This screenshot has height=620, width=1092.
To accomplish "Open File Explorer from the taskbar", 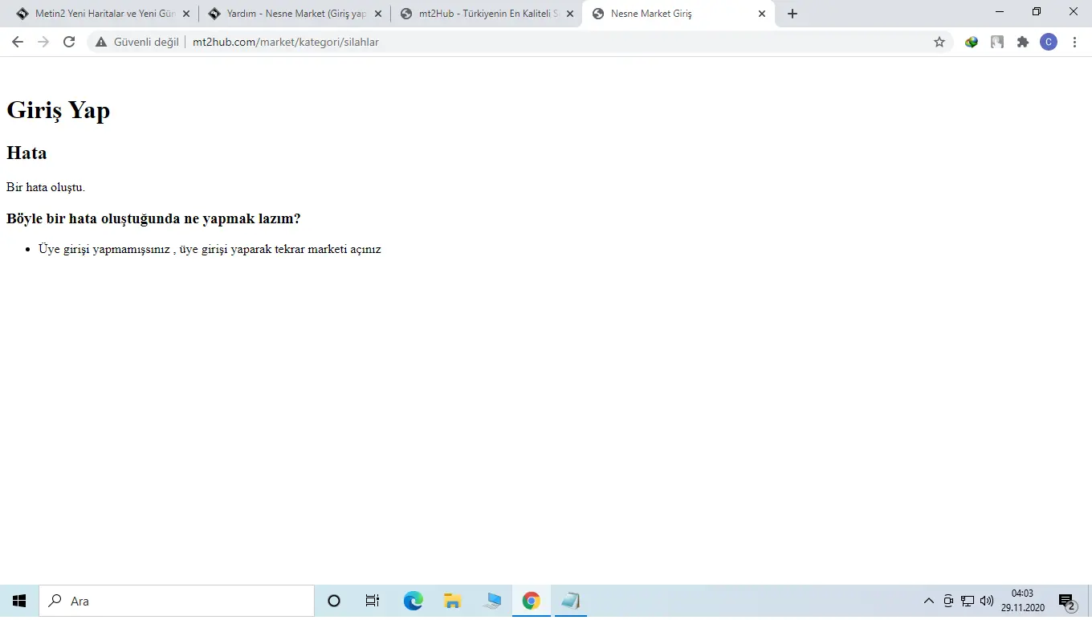I will coord(452,601).
